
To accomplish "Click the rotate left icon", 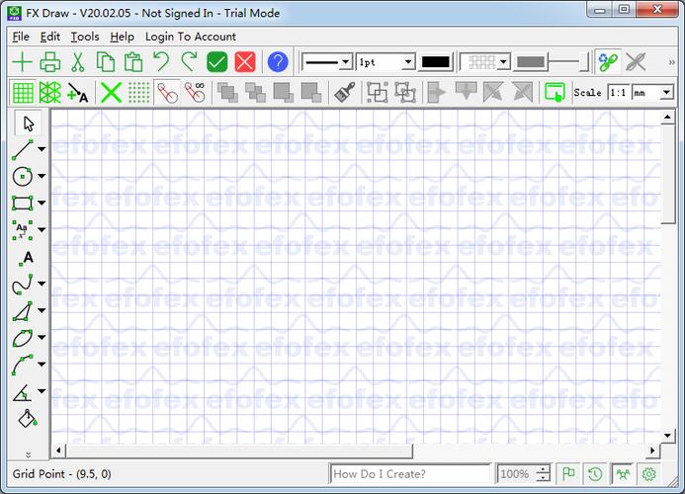I will pyautogui.click(x=493, y=93).
